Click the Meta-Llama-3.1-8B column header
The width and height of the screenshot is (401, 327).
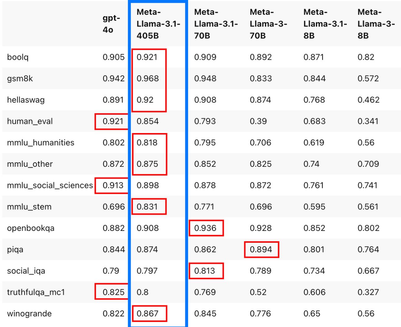[x=325, y=24]
